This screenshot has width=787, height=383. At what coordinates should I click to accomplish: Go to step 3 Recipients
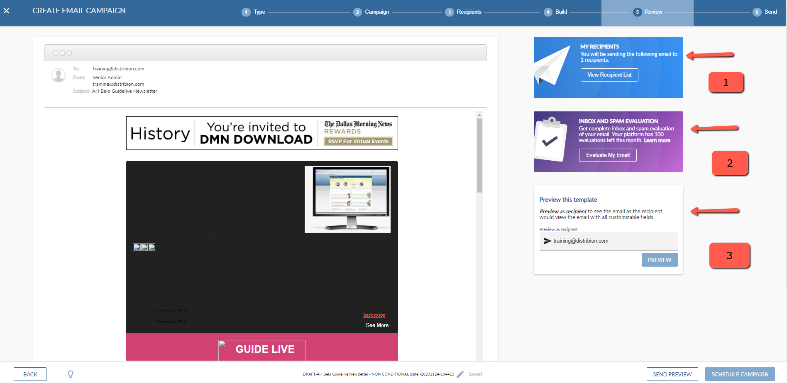click(463, 12)
